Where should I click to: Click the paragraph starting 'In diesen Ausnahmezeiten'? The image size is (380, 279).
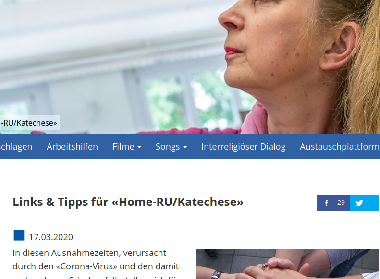coord(97,264)
